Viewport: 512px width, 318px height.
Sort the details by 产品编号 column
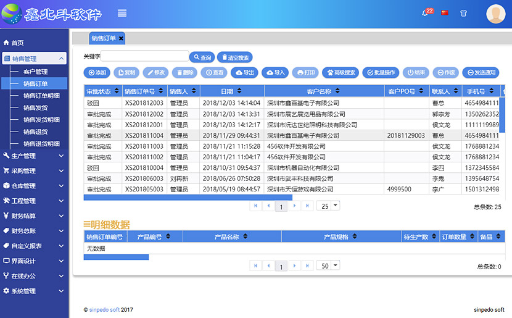[155, 236]
